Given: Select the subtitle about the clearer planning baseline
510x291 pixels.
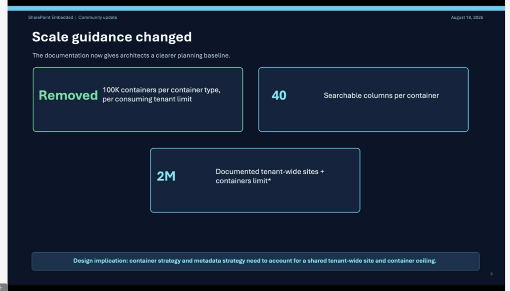Looking at the screenshot, I should [131, 56].
